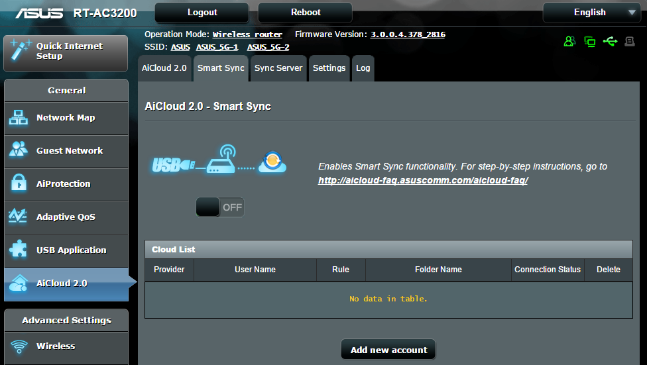Click the Wireless wifi signal icon

(x=19, y=346)
